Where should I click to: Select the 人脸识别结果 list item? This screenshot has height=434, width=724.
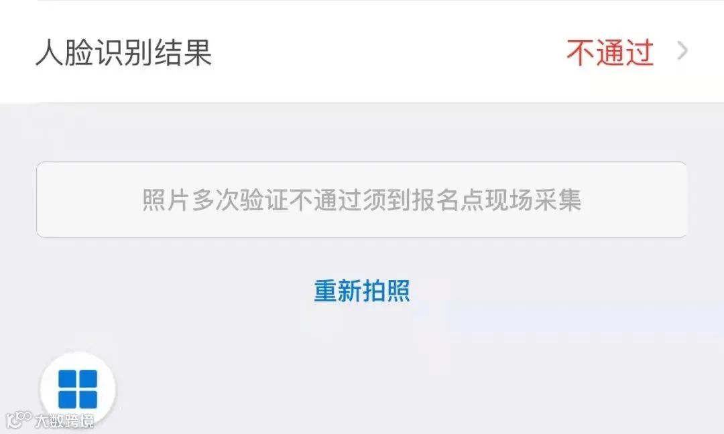point(362,52)
